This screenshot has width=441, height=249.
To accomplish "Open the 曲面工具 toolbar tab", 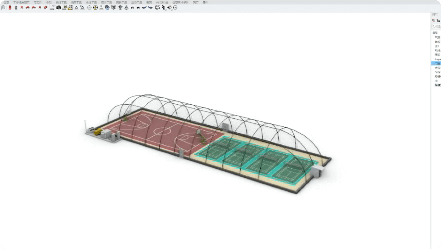I will tap(76, 2).
